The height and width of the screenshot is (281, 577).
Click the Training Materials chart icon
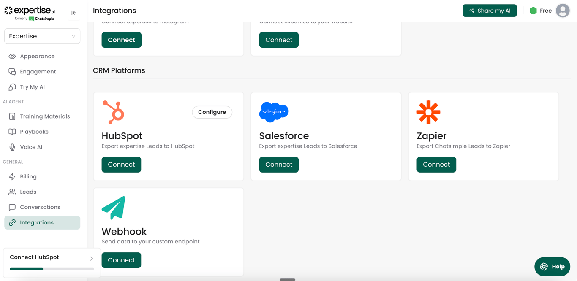tap(12, 116)
